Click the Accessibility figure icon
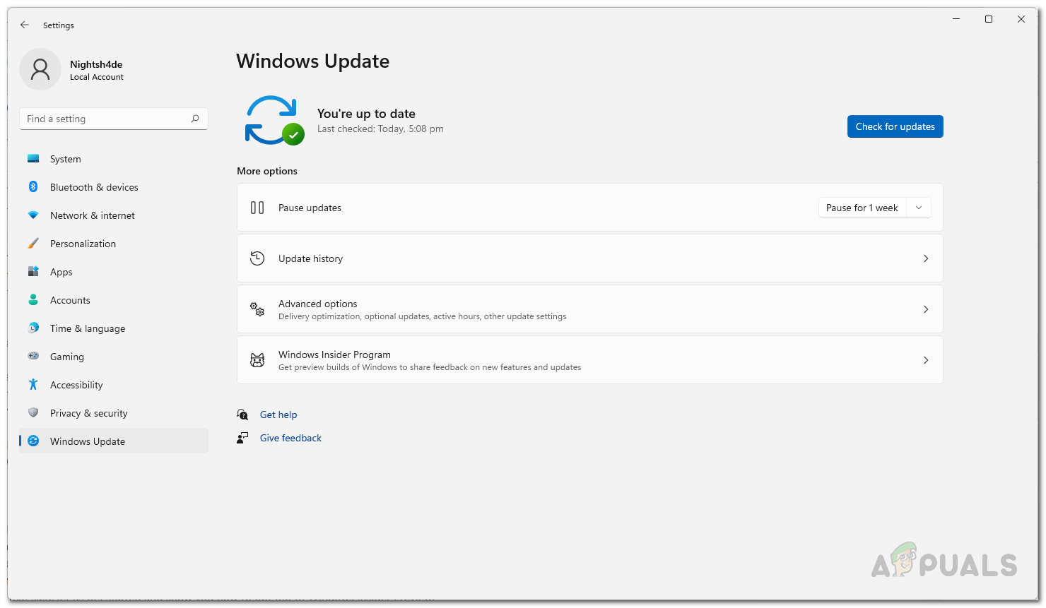This screenshot has width=1046, height=608. (33, 385)
